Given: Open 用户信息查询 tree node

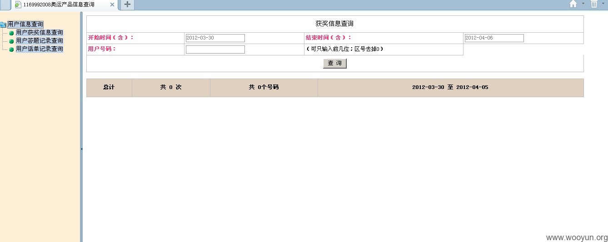Looking at the screenshot, I should tap(25, 24).
